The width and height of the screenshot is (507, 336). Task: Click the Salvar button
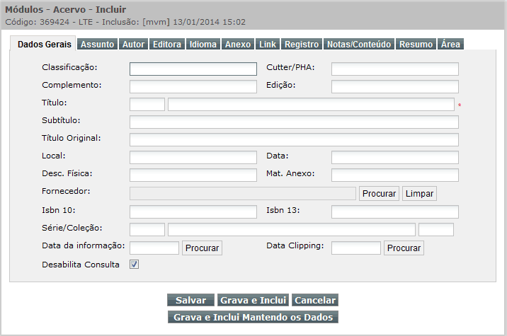[190, 300]
